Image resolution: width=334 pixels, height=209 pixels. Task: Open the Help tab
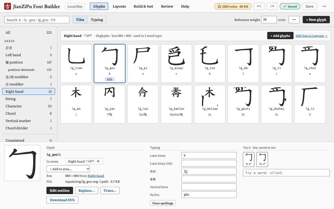point(185,7)
